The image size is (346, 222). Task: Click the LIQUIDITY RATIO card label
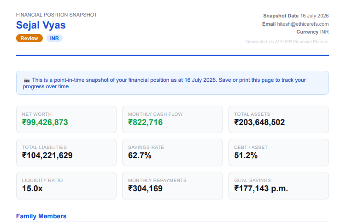pos(42,180)
